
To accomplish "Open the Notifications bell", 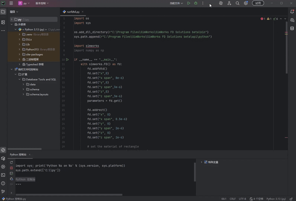I will pos(292,12).
